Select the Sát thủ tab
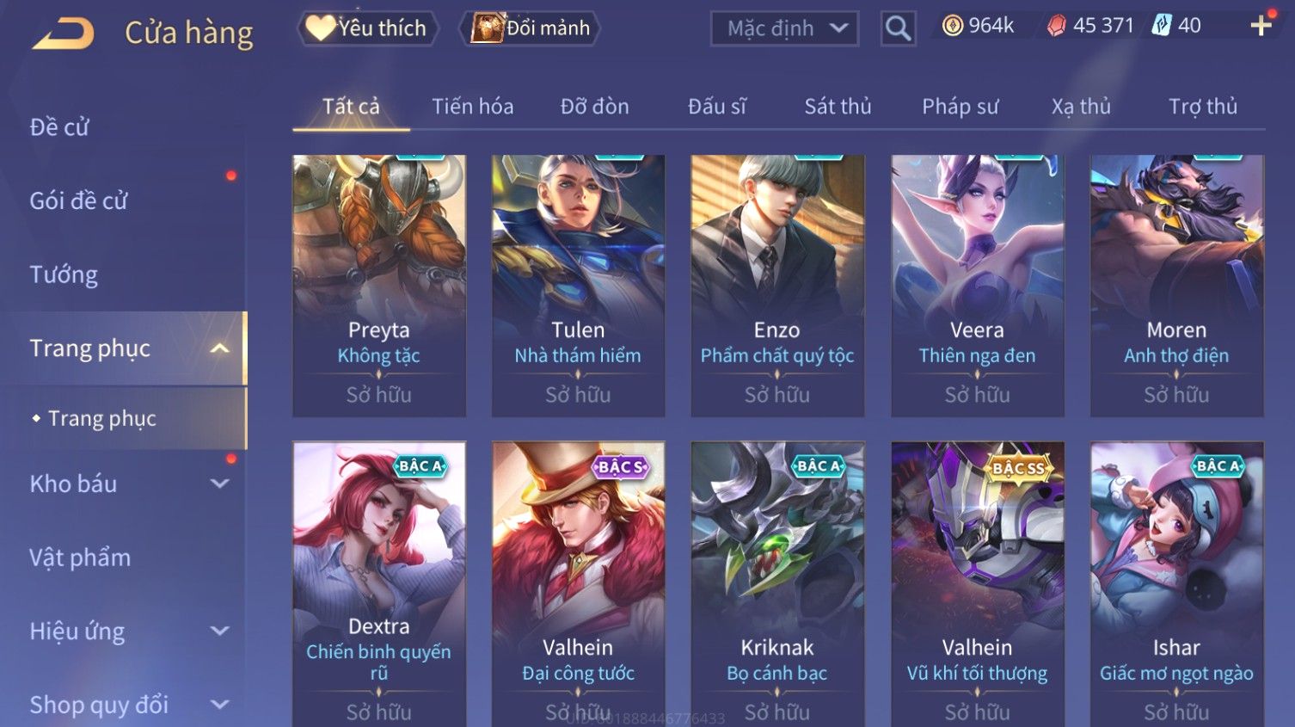This screenshot has height=727, width=1295. pos(838,107)
